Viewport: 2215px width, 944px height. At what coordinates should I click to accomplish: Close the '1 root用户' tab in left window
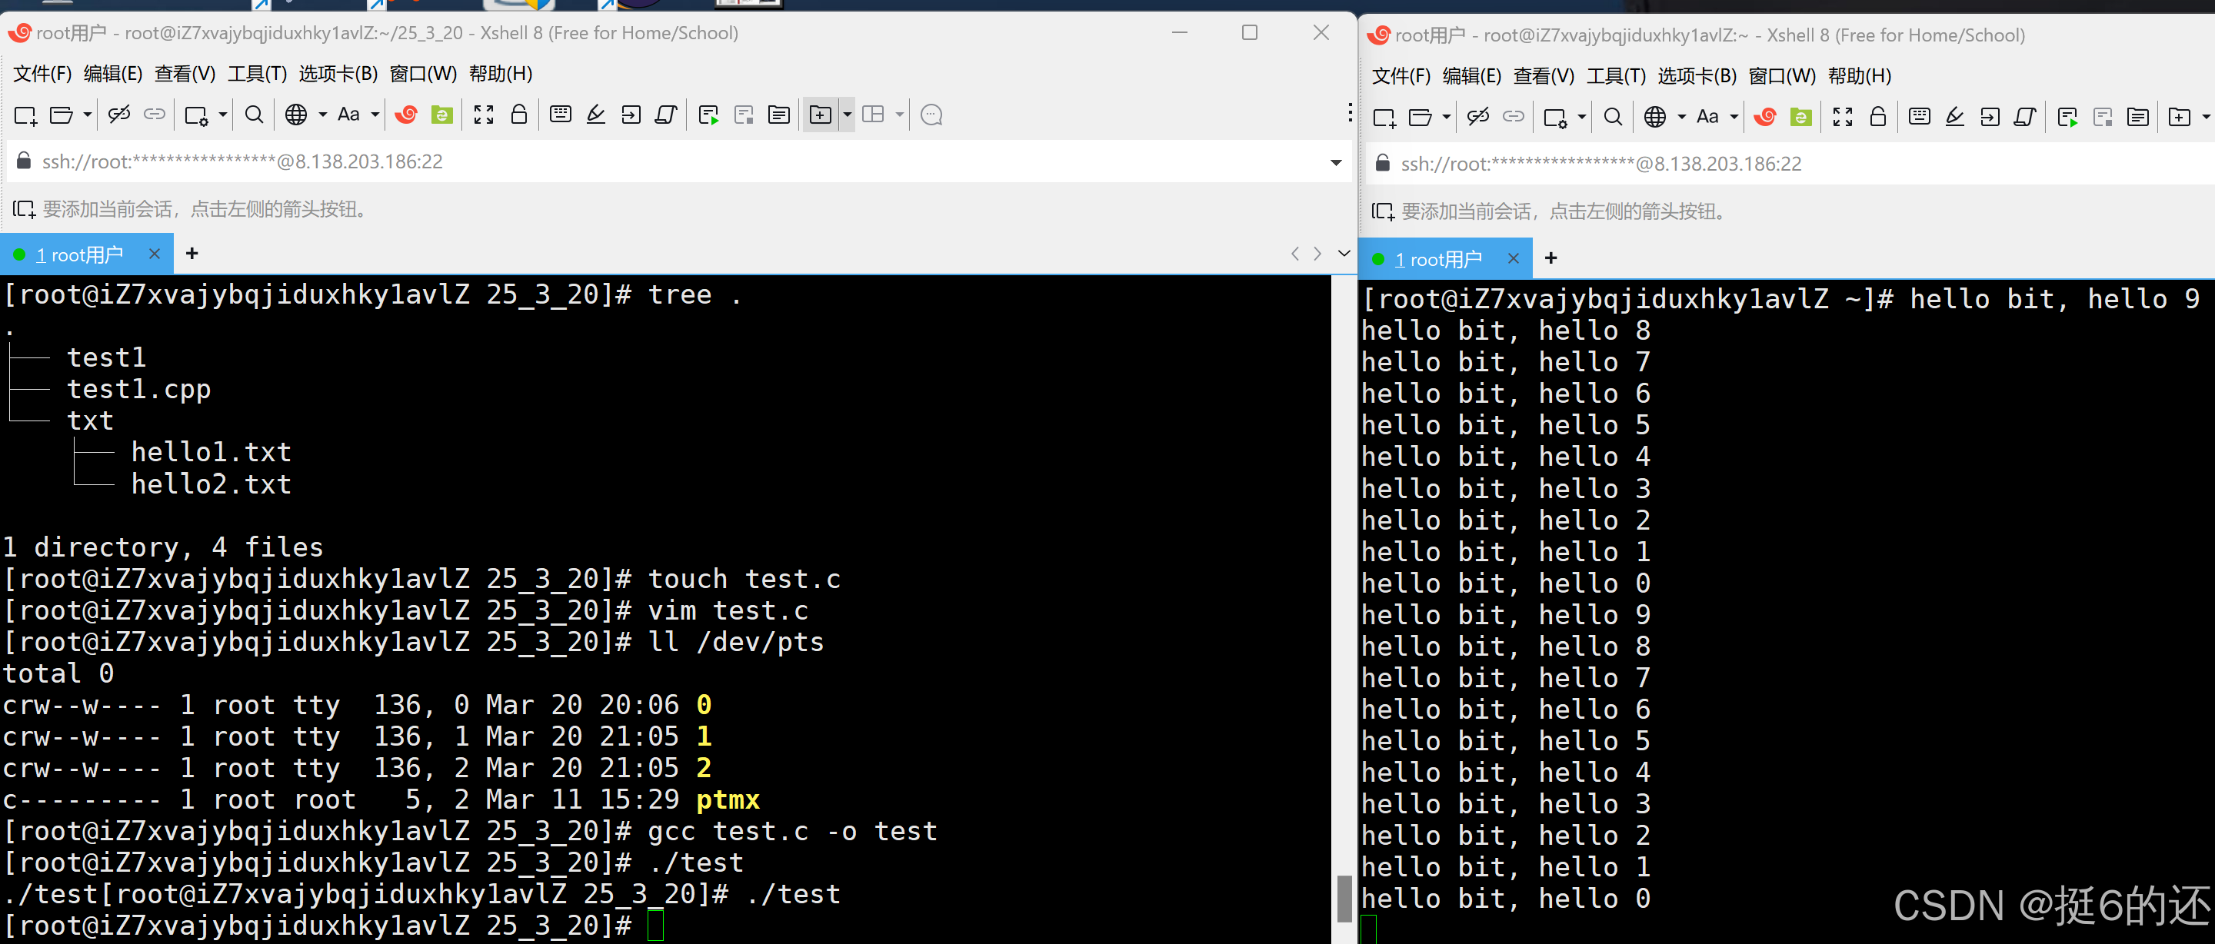point(154,254)
